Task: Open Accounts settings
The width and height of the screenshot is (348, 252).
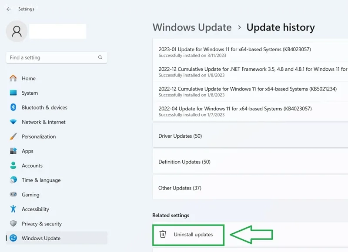Action: click(x=57, y=166)
